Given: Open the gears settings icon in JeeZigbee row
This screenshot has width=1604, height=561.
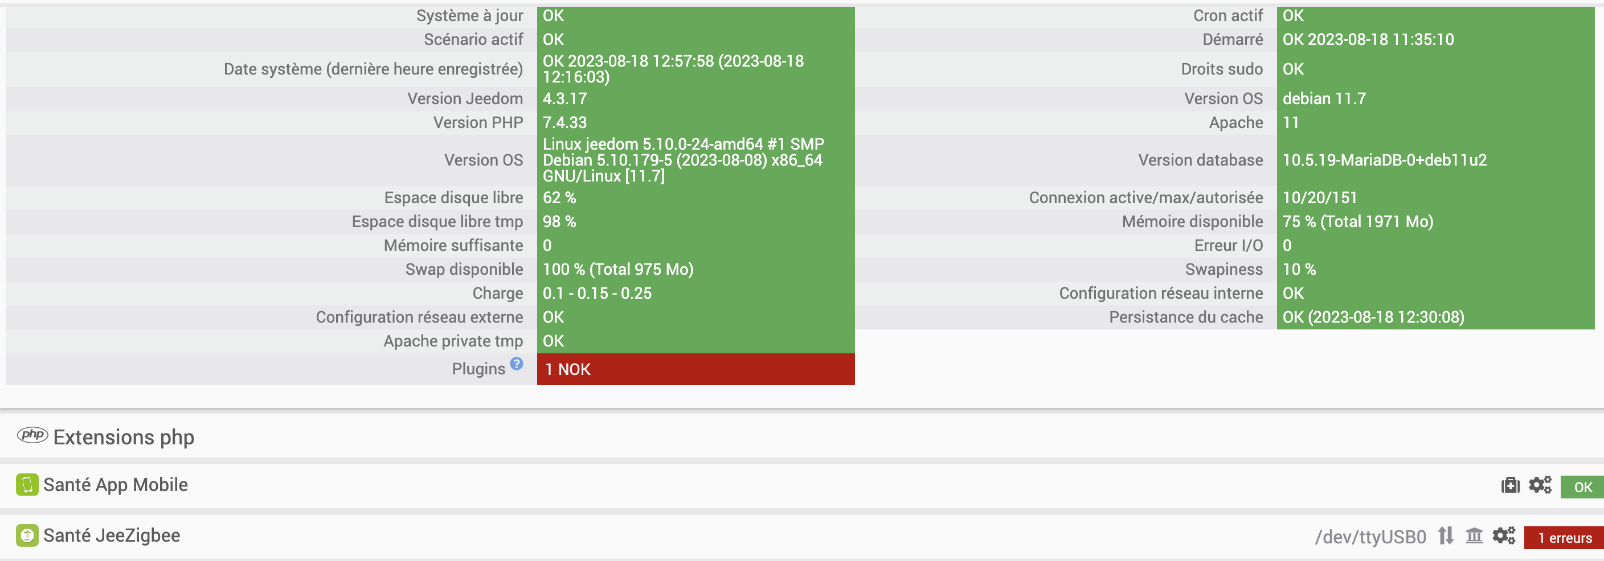Looking at the screenshot, I should point(1504,535).
